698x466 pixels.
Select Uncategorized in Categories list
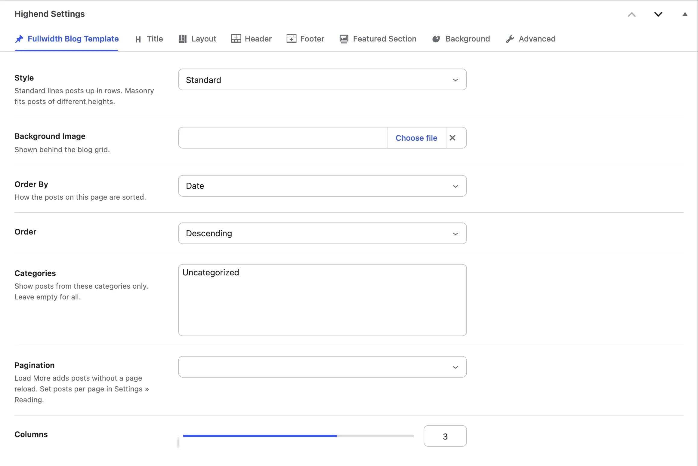click(x=211, y=272)
